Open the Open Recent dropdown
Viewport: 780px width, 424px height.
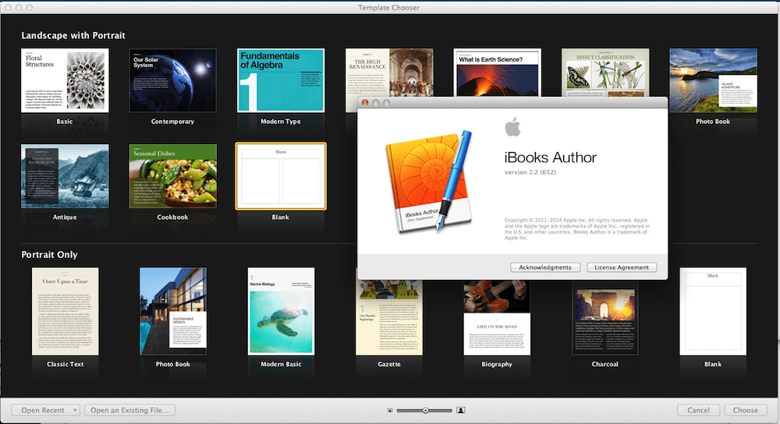pos(46,410)
